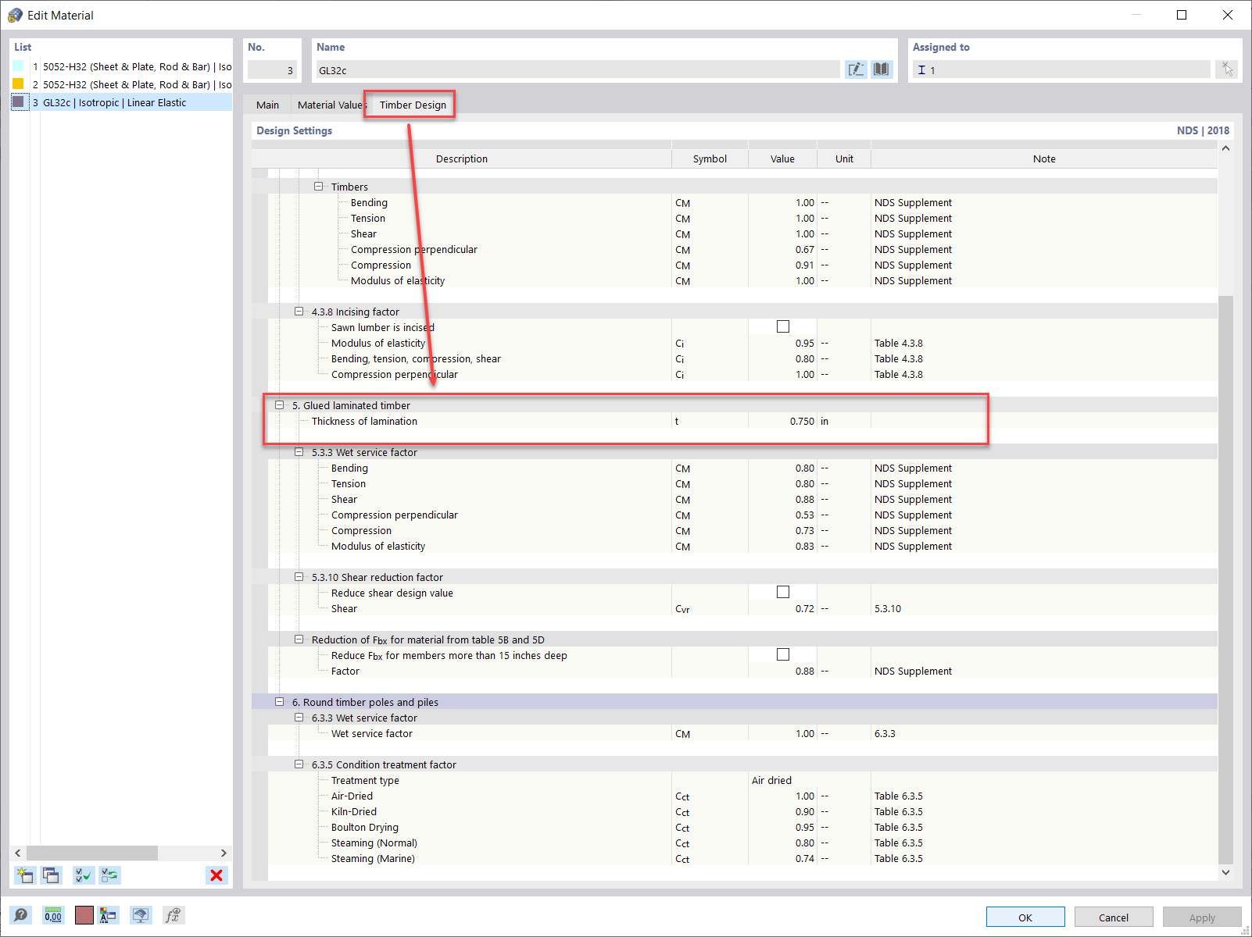Switch to the Material Values tab
This screenshot has height=937, width=1252.
(x=331, y=104)
